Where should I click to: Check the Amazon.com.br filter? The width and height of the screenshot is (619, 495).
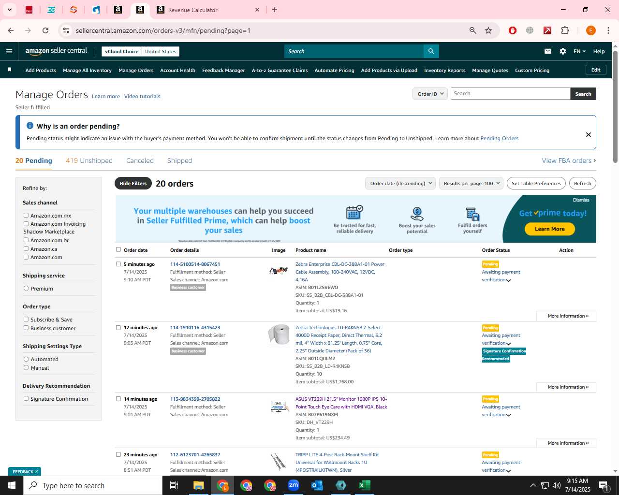click(26, 240)
